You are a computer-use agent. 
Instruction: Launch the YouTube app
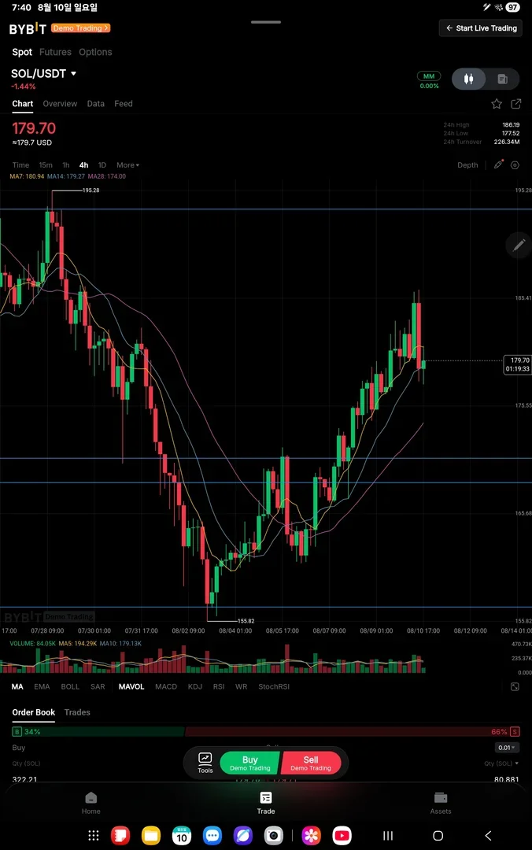(x=342, y=835)
